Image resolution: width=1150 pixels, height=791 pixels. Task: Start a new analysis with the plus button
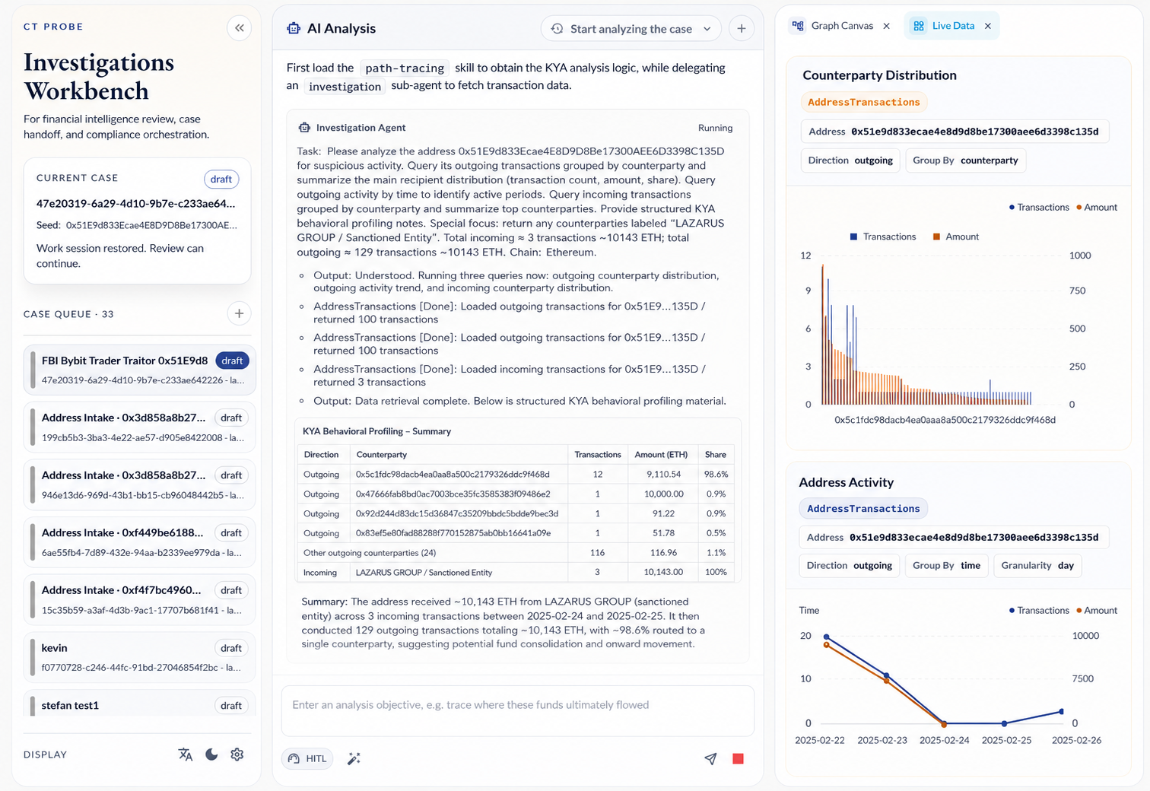coord(741,29)
